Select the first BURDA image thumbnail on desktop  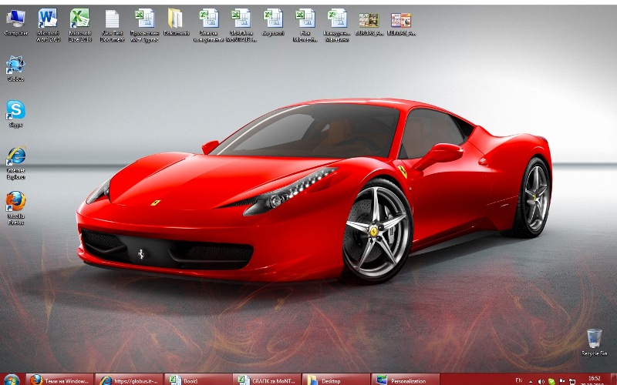(368, 20)
